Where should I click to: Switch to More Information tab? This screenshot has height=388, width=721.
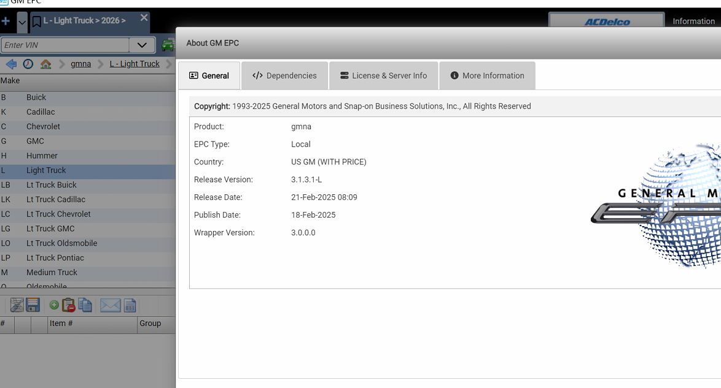[x=488, y=76]
